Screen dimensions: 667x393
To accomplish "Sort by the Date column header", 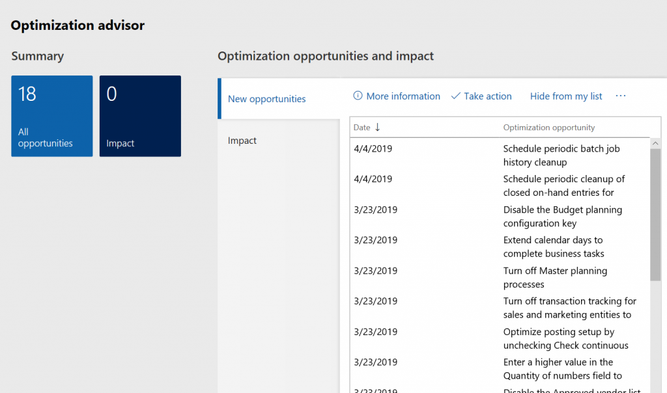I will [x=362, y=128].
